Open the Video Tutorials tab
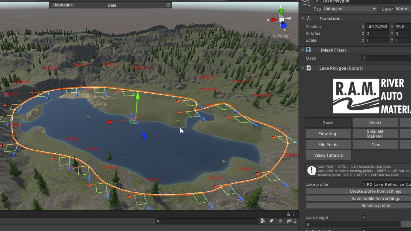411x231 pixels. (328, 155)
